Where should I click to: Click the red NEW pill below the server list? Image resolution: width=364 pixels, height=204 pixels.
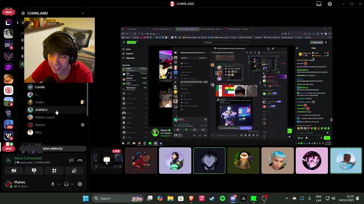point(9,148)
